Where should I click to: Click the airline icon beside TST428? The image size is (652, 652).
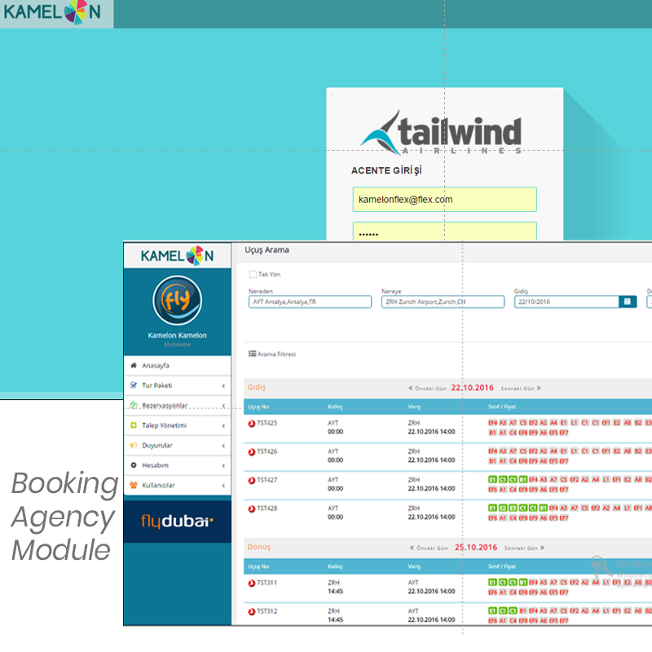(252, 509)
